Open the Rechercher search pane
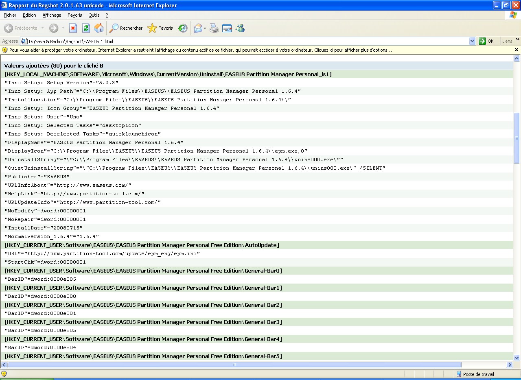 point(126,28)
